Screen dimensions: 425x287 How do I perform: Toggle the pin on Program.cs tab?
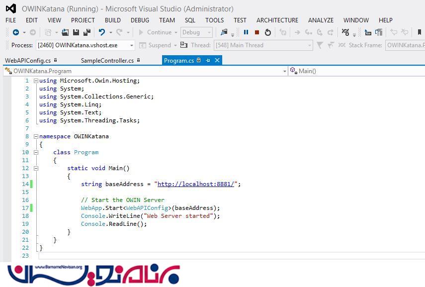click(x=208, y=60)
